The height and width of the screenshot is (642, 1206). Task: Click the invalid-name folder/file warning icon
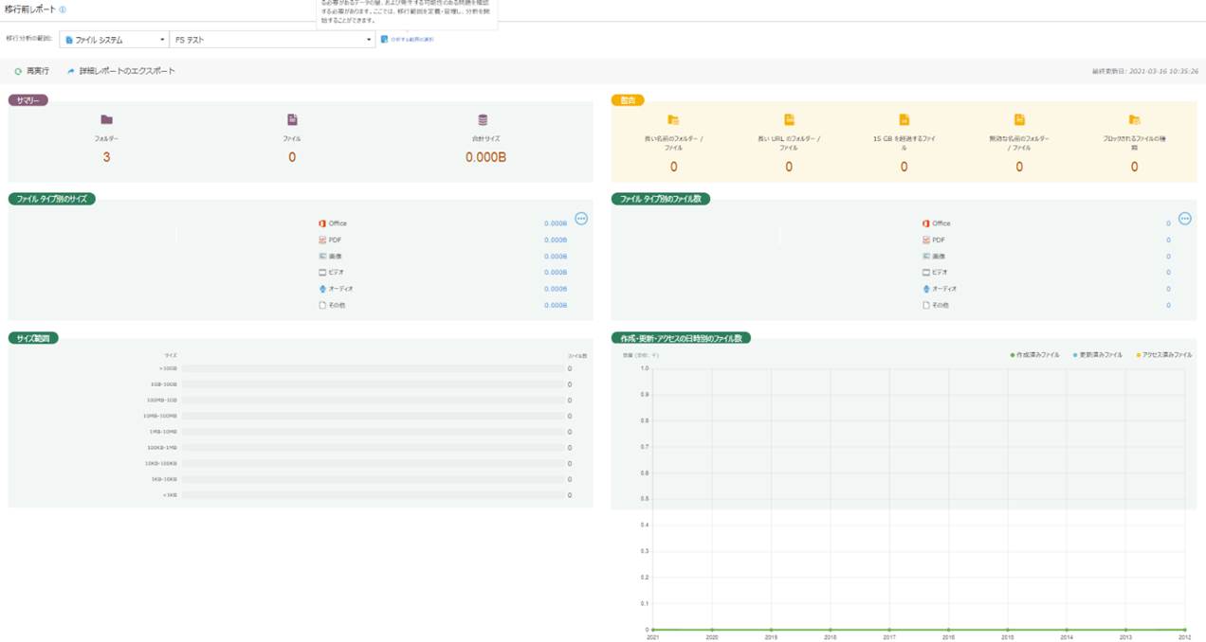[x=1019, y=120]
